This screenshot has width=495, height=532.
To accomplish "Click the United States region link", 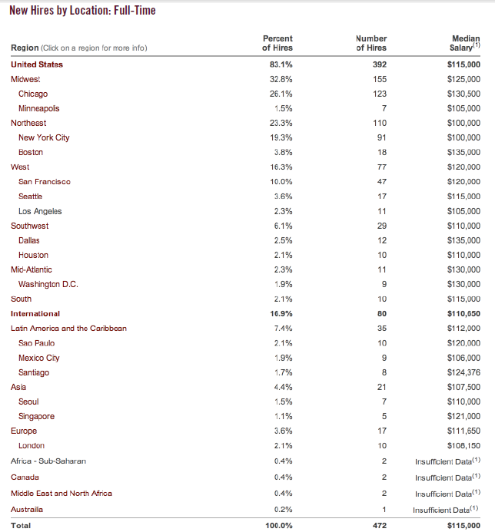I will (x=37, y=64).
